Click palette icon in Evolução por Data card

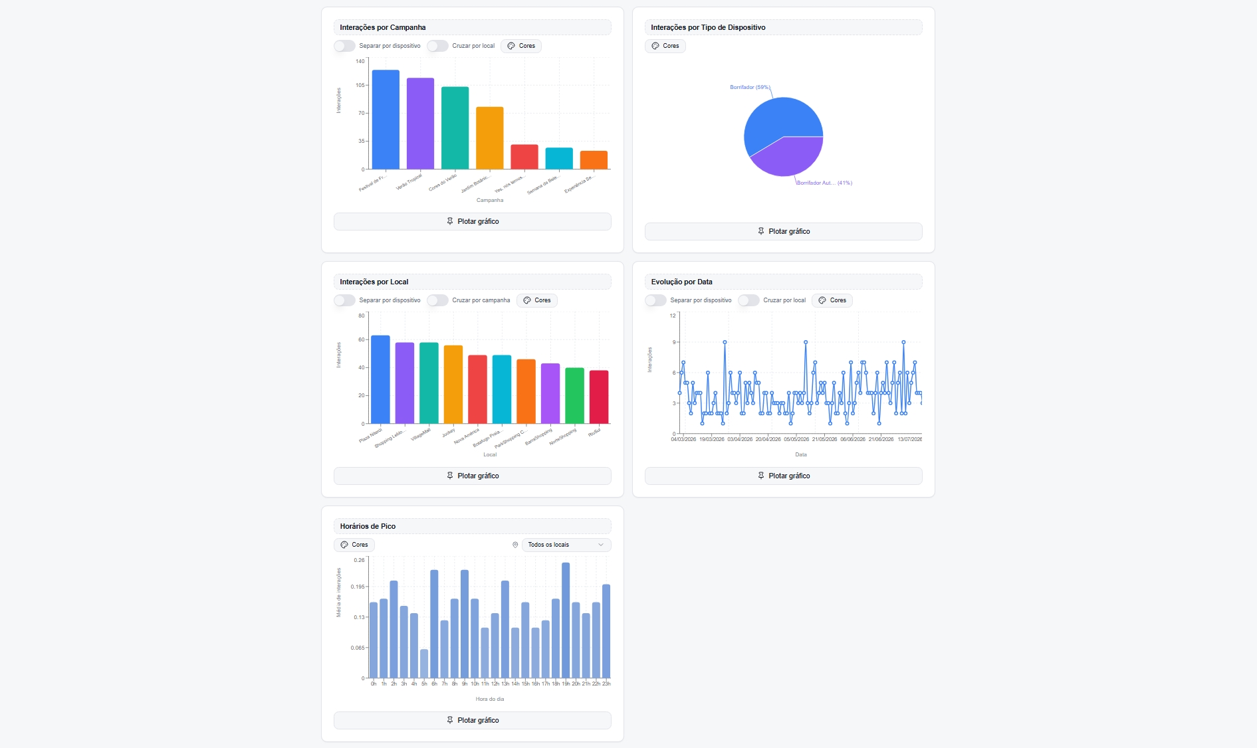coord(822,300)
